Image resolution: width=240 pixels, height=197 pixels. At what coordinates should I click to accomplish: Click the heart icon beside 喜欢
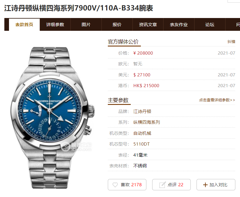coord(115,185)
